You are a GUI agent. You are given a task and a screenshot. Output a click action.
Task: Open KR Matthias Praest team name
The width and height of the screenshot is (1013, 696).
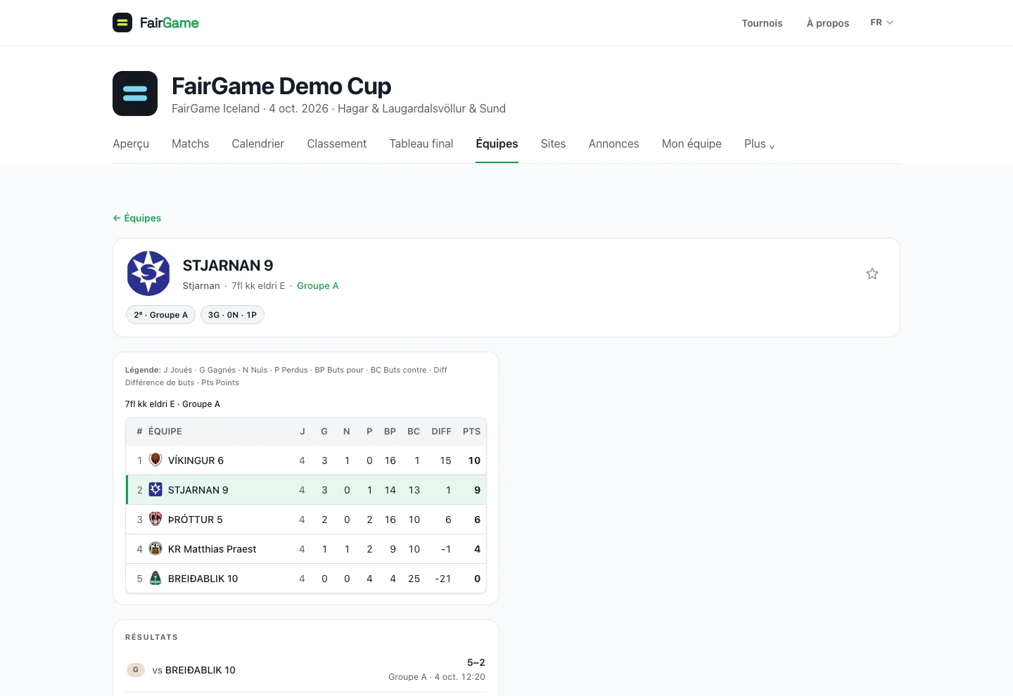[x=212, y=549]
